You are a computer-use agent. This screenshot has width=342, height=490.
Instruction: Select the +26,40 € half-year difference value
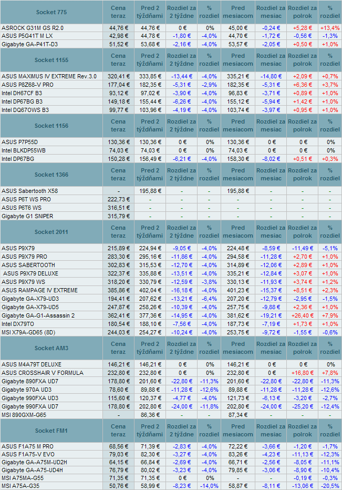click(302, 315)
